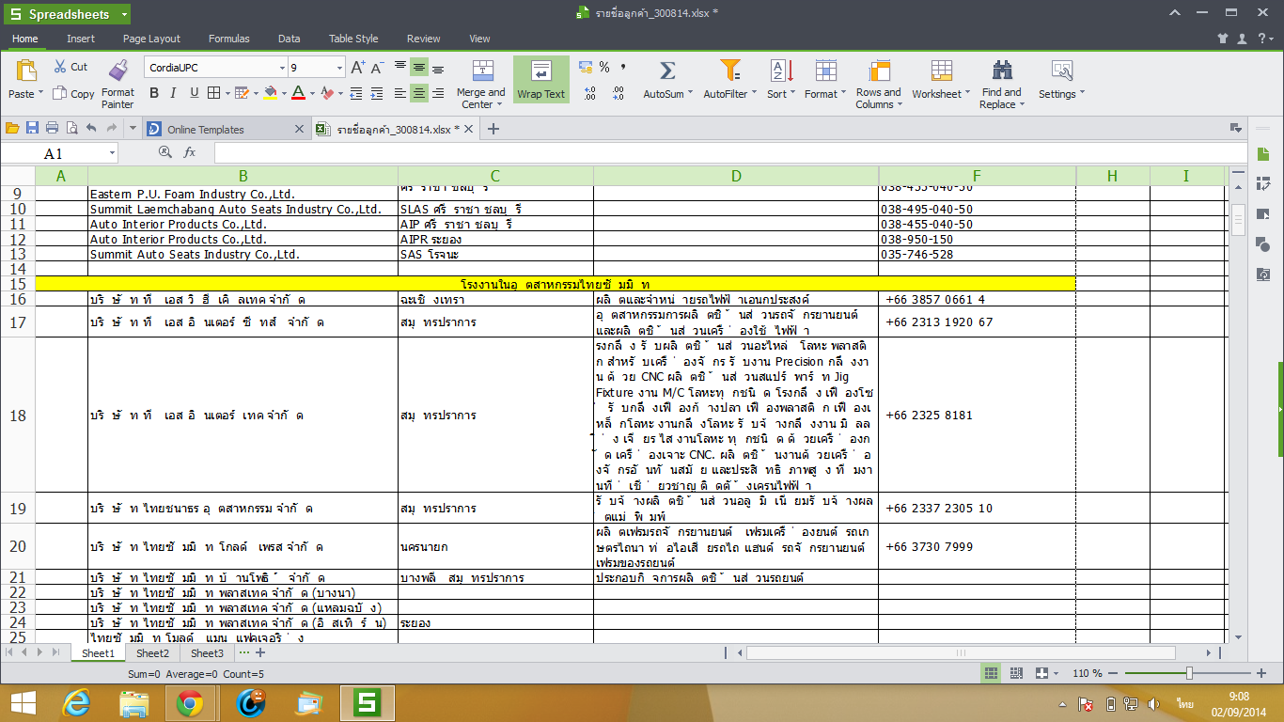Screen dimensions: 1284x722
Task: Click the Copy icon
Action: coord(59,93)
